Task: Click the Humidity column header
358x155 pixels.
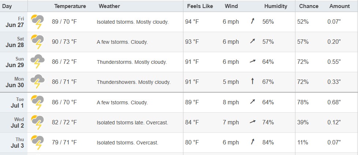Action: click(276, 6)
